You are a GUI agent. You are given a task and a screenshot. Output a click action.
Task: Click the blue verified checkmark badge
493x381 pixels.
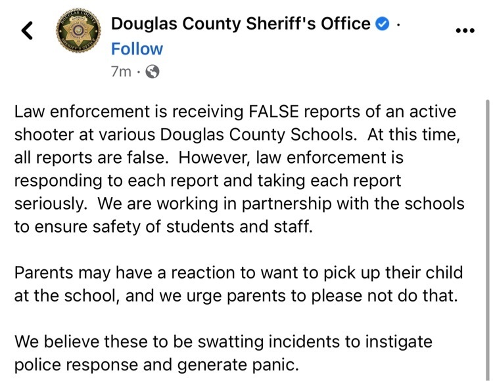coord(383,24)
